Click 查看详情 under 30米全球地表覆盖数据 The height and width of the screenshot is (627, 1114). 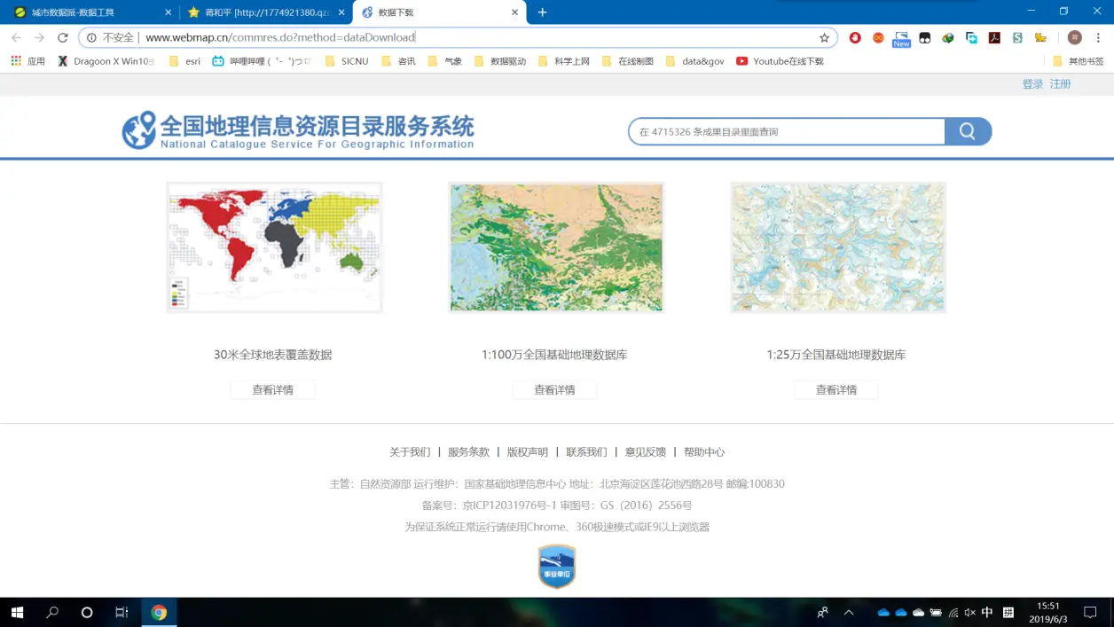pos(272,389)
